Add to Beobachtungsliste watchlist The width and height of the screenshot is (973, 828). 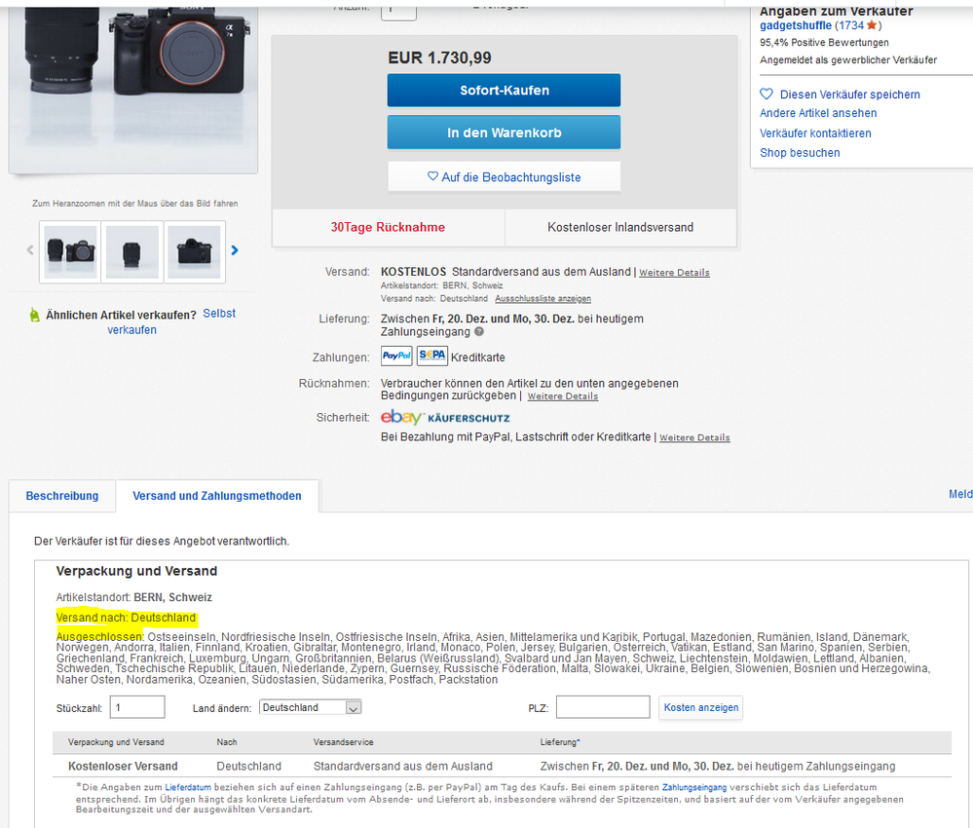pos(504,177)
